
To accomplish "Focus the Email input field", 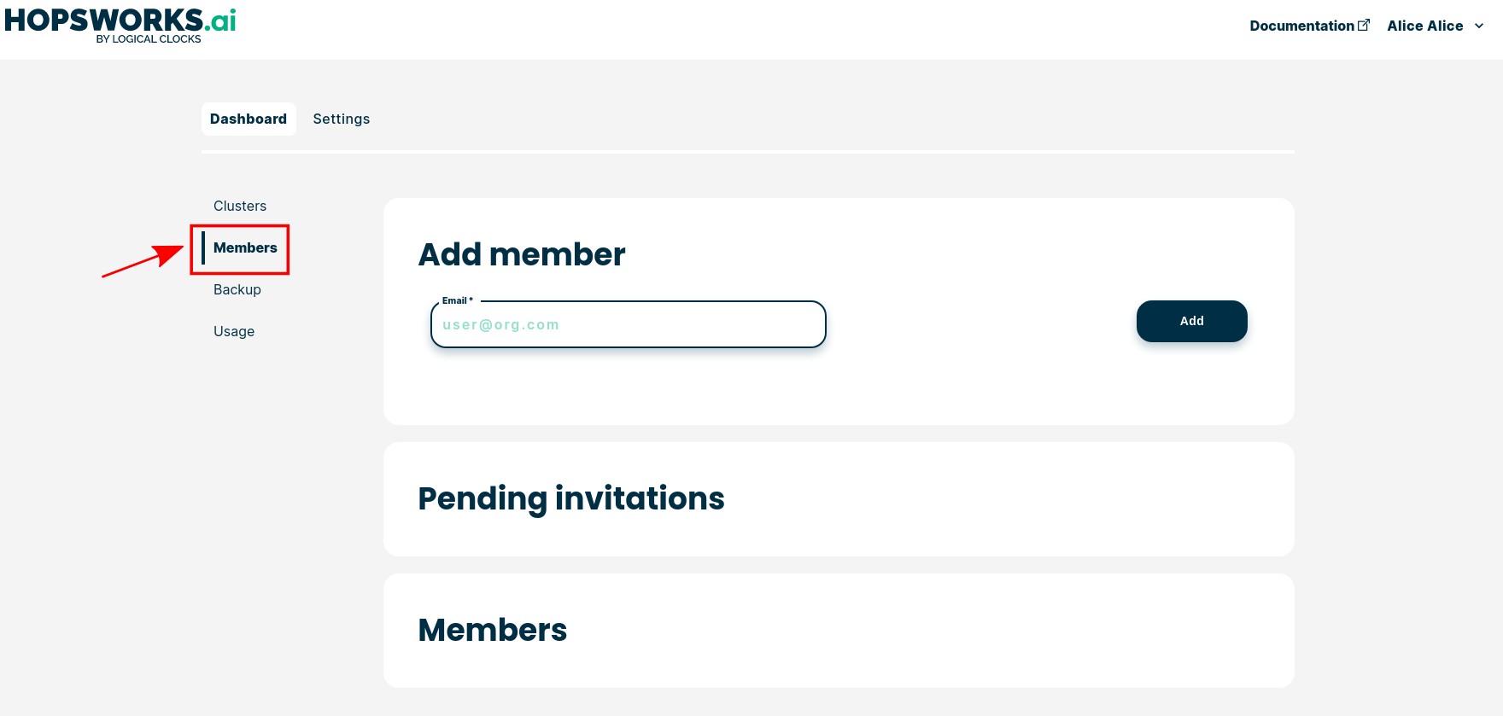I will [x=628, y=325].
